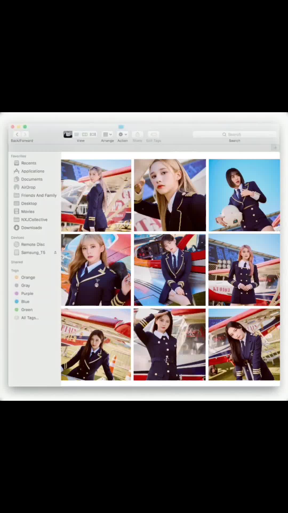288x513 pixels.
Task: Filter by the Blue tag
Action: [x=22, y=302]
